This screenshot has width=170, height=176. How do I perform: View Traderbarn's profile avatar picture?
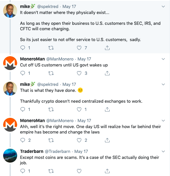pos(10,155)
